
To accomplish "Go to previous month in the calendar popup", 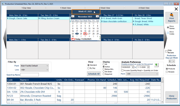I will (73, 16).
